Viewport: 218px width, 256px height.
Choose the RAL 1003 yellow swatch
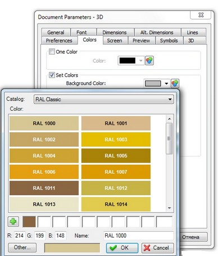click(x=116, y=140)
